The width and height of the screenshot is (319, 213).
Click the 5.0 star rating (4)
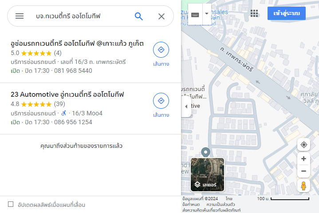pyautogui.click(x=36, y=53)
